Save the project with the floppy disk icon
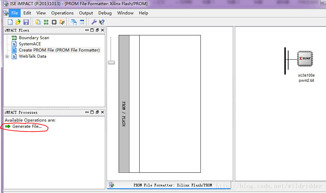 pos(26,22)
